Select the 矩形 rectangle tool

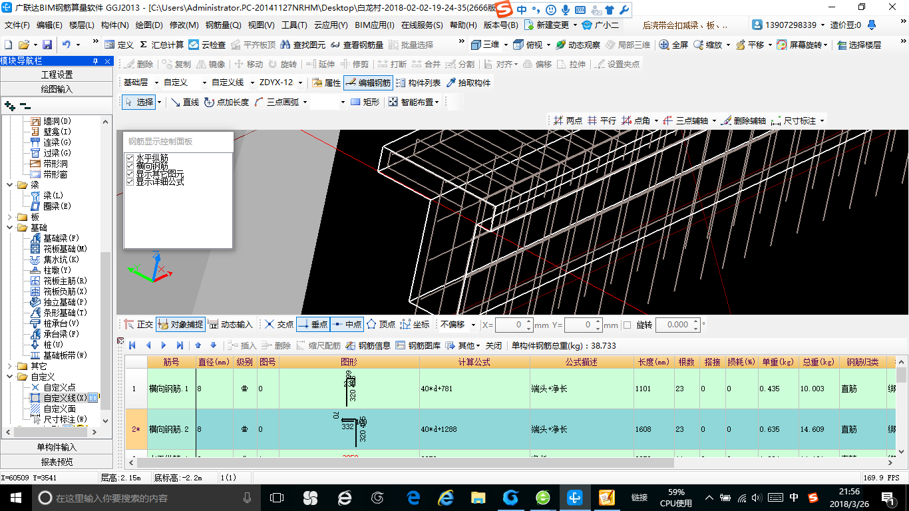[365, 102]
